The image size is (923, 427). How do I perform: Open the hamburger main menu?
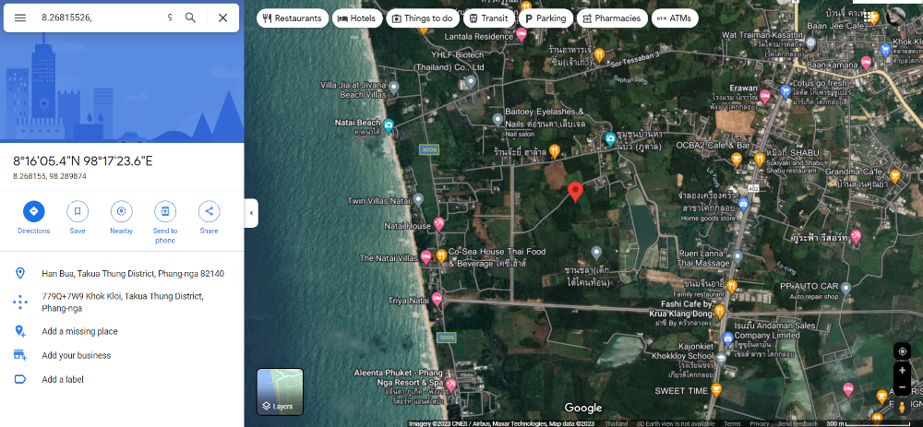pos(20,18)
